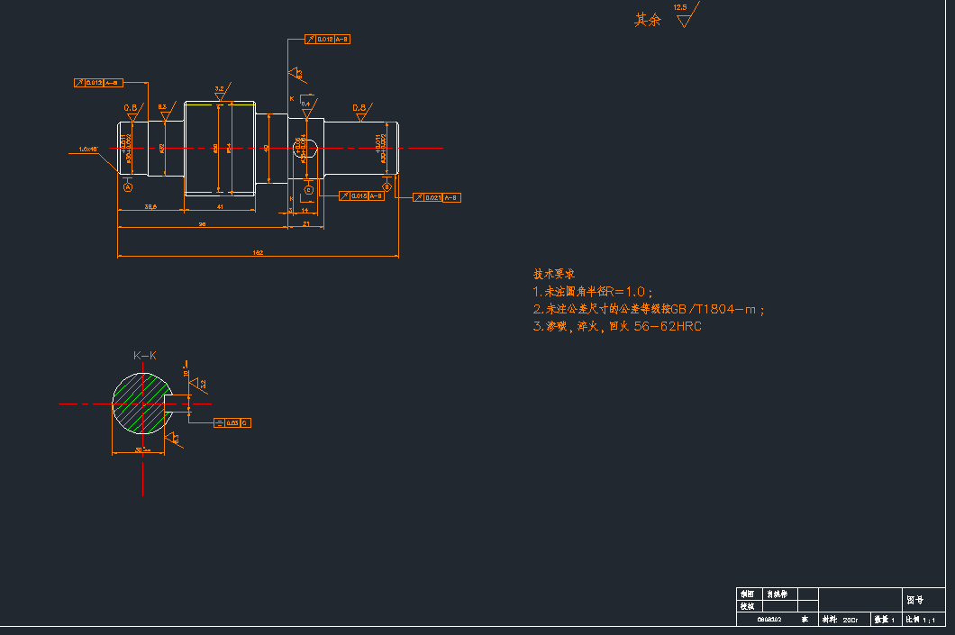Select the 其余 surface finish note

pyautogui.click(x=648, y=20)
